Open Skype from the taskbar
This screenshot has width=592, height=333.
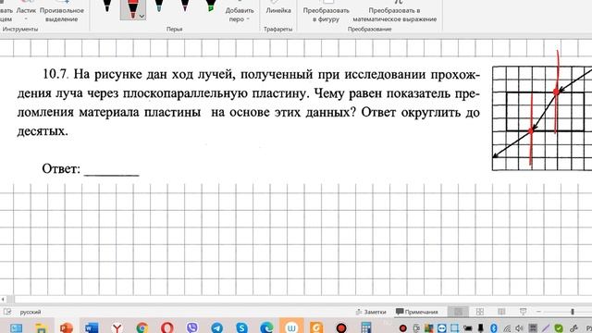click(x=241, y=327)
